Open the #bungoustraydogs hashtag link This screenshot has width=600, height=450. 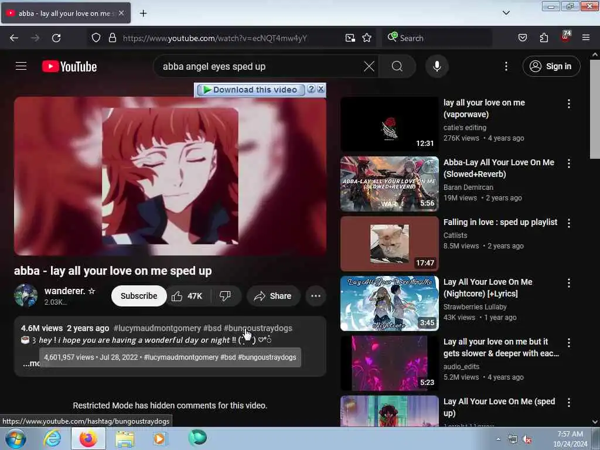[x=258, y=328]
